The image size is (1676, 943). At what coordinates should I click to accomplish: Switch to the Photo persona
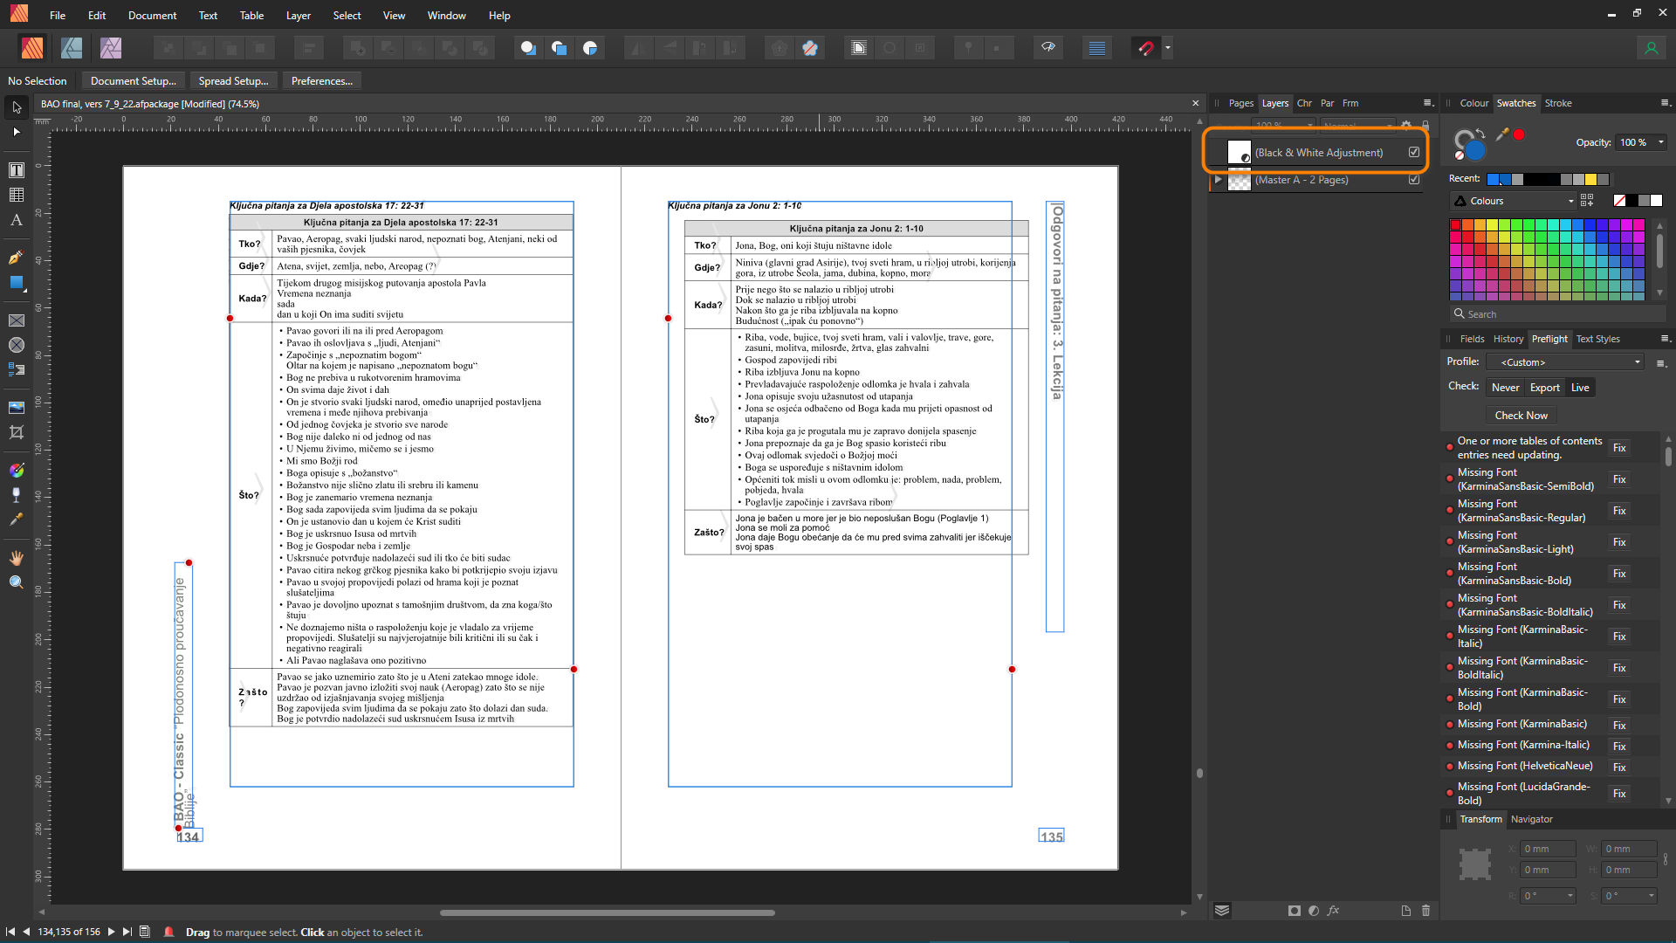pos(111,48)
